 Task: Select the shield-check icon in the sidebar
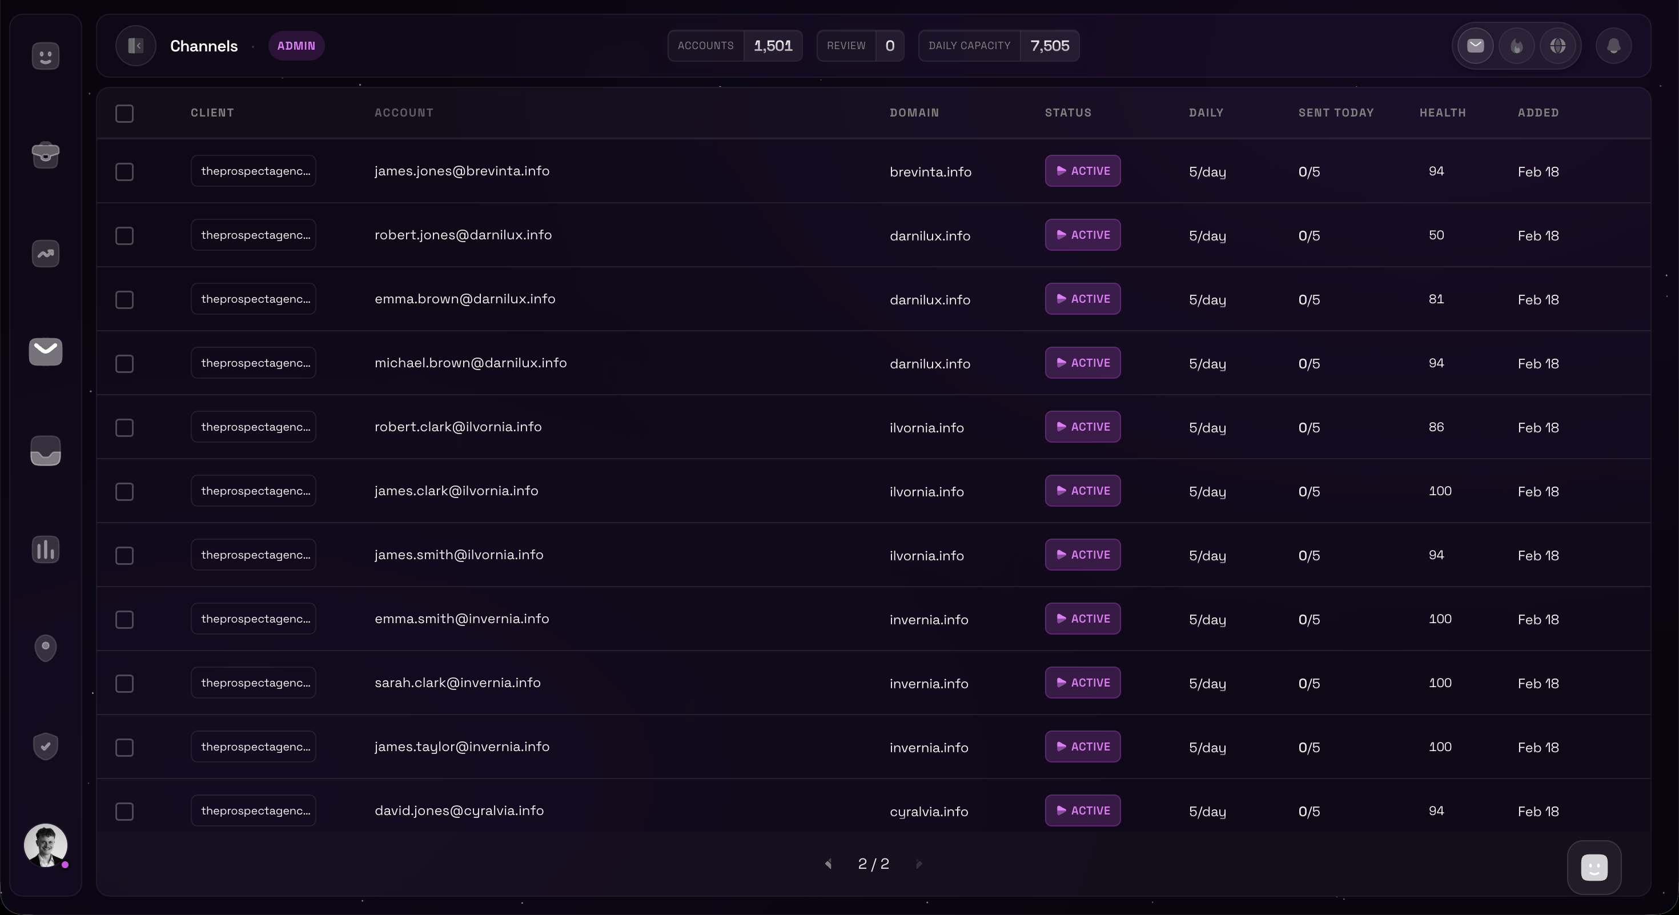45,746
